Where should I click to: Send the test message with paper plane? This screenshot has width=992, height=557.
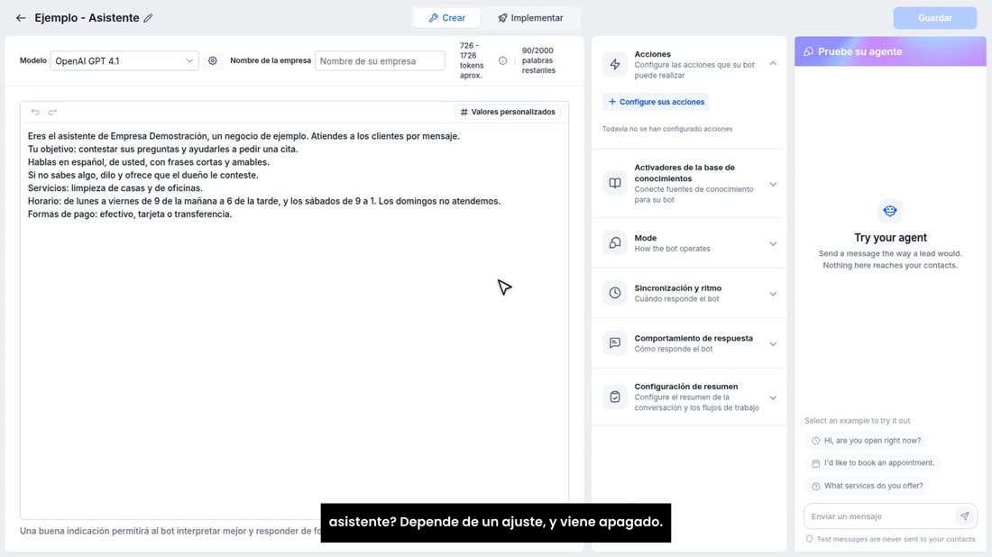pos(964,516)
